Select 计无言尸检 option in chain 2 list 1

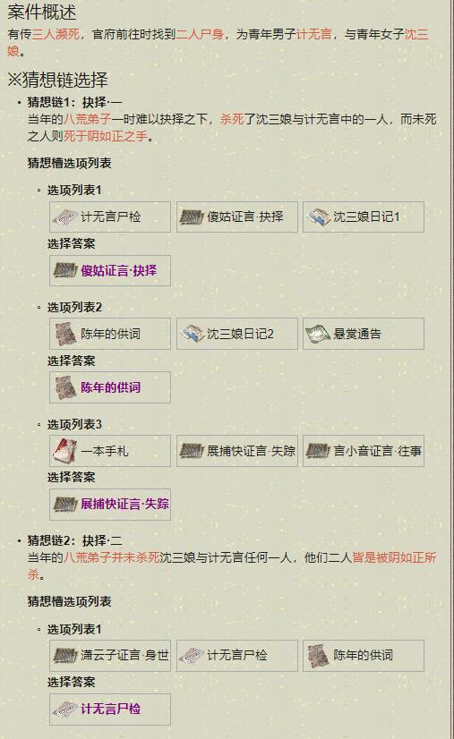pos(237,656)
